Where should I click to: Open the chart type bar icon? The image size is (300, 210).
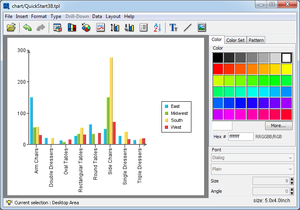72,27
